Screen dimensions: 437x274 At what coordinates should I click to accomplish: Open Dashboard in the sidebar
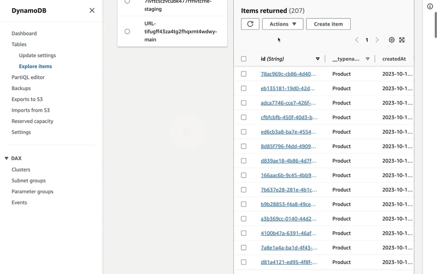(x=24, y=33)
